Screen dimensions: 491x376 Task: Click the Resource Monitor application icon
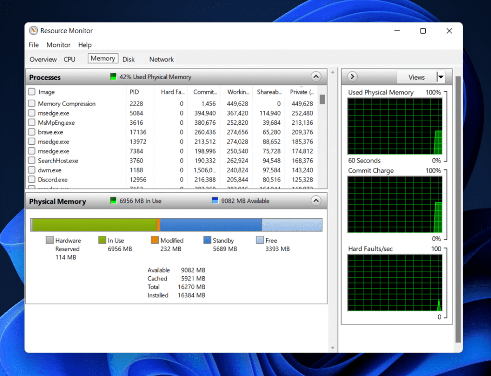[x=33, y=31]
